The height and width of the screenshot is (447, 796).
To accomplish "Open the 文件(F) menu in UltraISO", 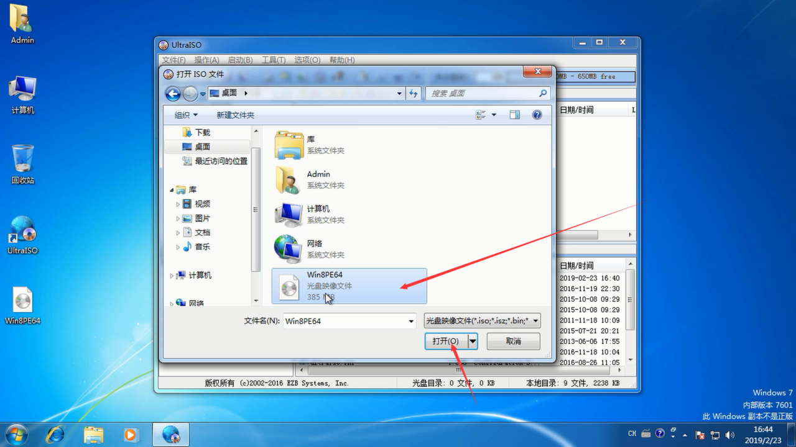I will coord(174,60).
